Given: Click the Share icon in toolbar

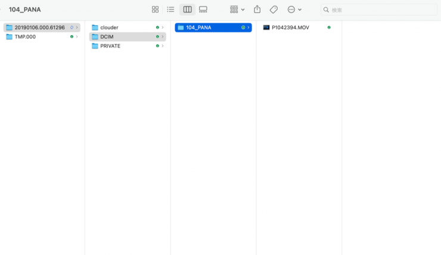Looking at the screenshot, I should [257, 10].
